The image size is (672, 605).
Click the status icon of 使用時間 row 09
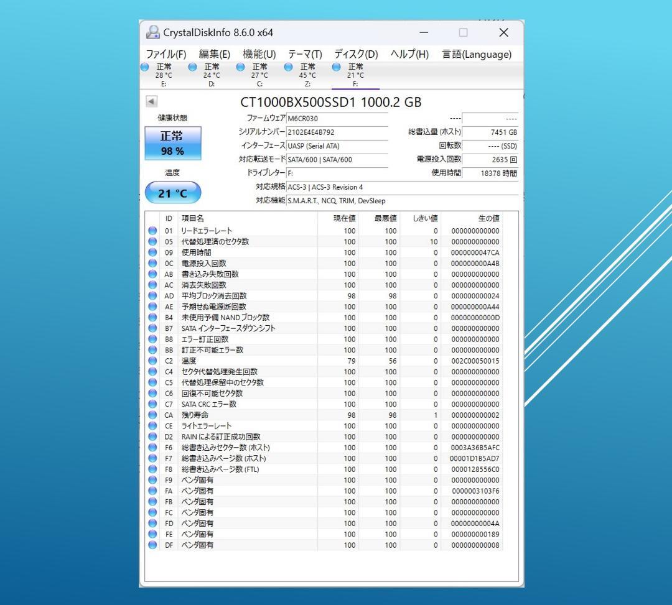coord(152,252)
